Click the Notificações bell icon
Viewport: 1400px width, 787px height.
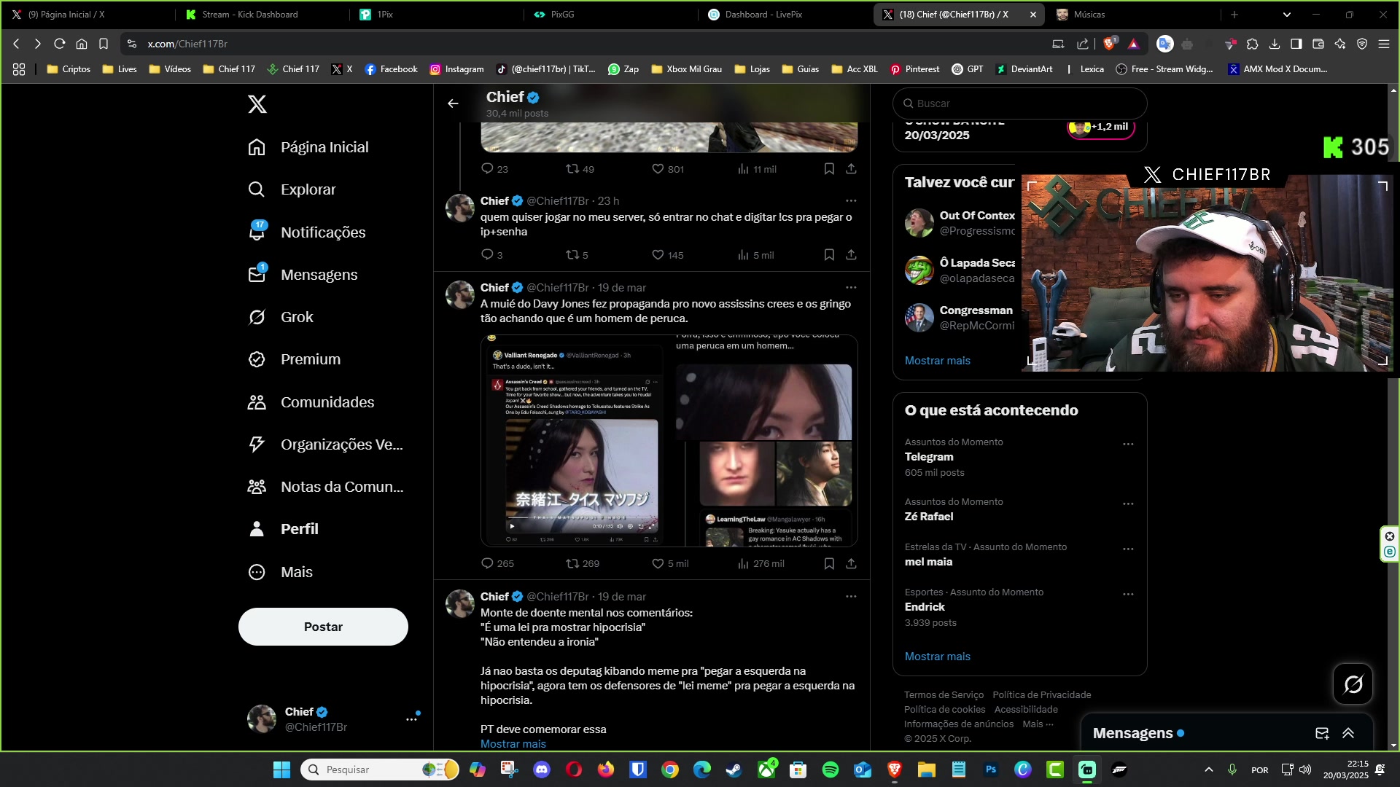(x=257, y=232)
